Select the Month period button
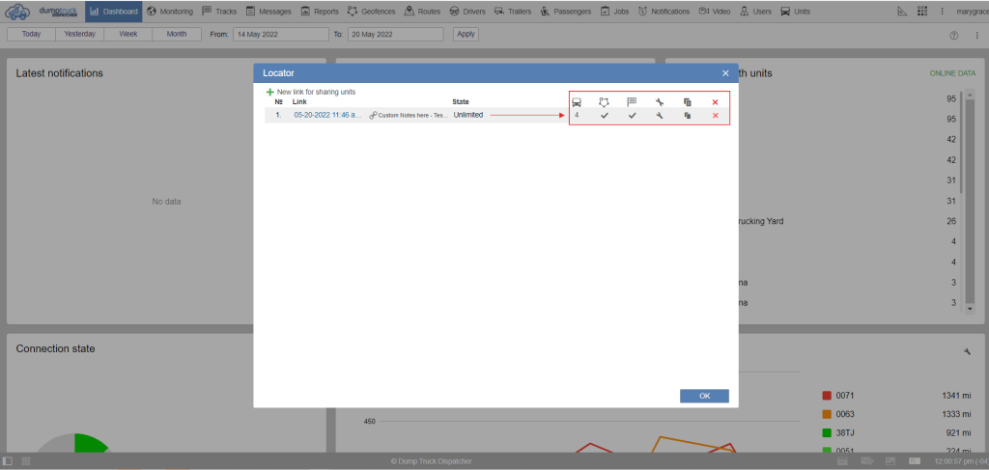Viewport: 989px width, 470px height. (176, 34)
